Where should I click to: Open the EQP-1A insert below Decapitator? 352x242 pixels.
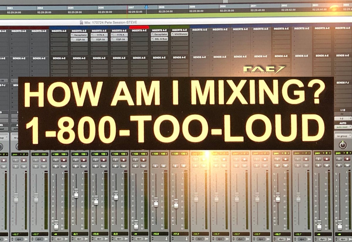click(x=79, y=39)
